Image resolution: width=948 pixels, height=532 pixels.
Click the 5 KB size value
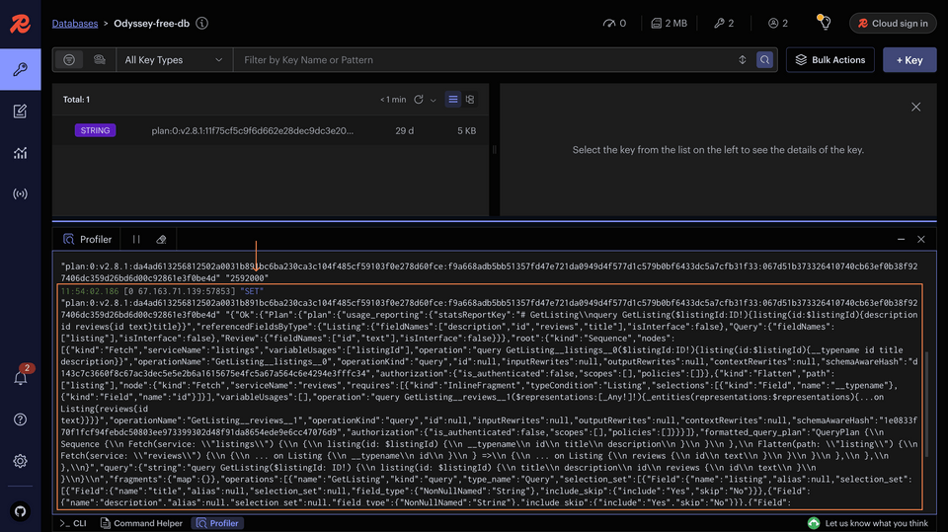(x=466, y=130)
